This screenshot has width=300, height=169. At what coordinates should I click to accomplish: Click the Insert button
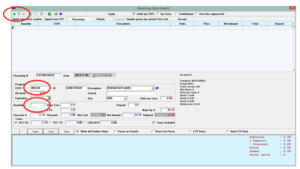[x=35, y=132]
